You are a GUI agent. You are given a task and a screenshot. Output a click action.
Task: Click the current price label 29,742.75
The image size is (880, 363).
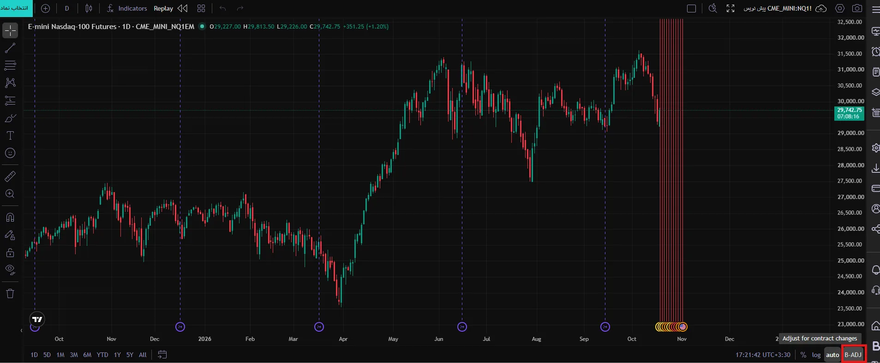[x=850, y=113]
